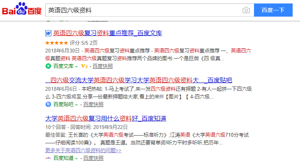Open 百度贴吧 source link
The width and height of the screenshot is (300, 163).
(63, 104)
